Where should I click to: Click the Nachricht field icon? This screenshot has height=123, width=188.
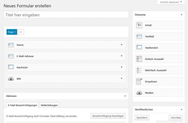[x=11, y=67]
